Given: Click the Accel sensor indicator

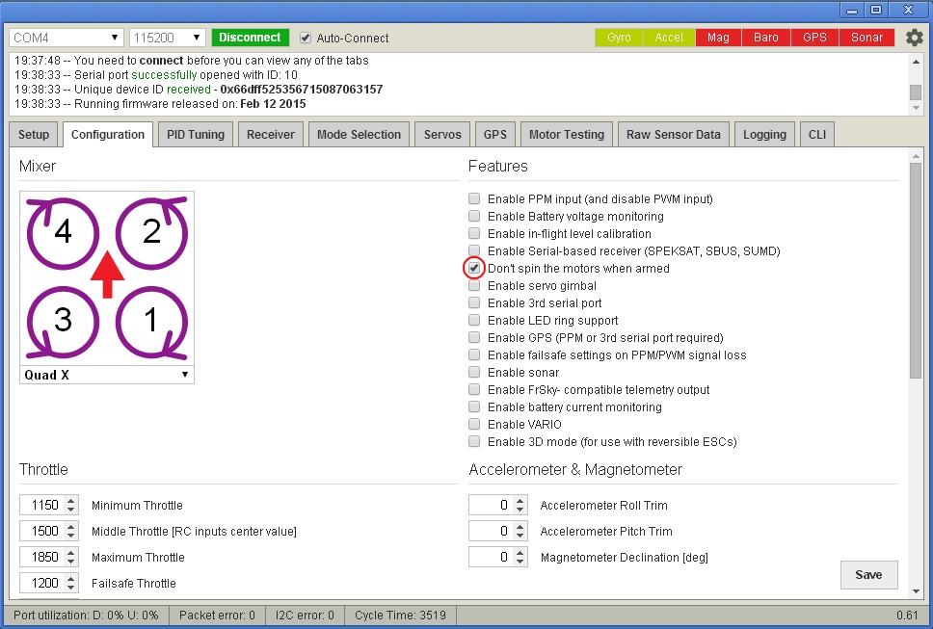Looking at the screenshot, I should click(x=669, y=38).
